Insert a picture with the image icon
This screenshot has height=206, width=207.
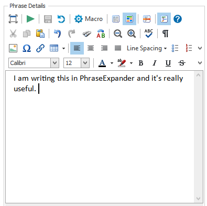13,48
